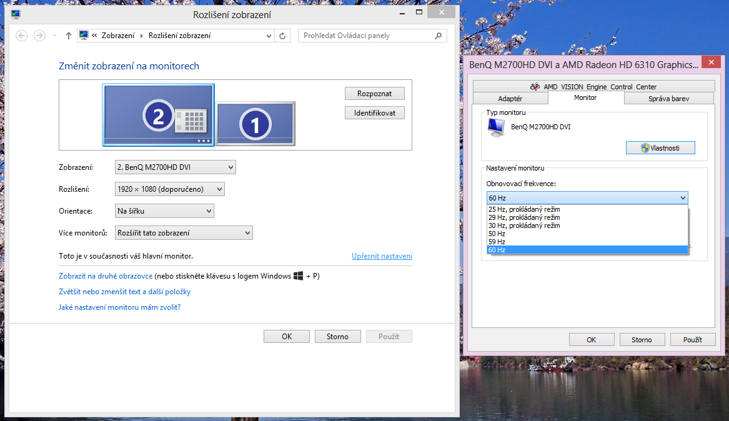Image resolution: width=729 pixels, height=421 pixels.
Task: Click the Control Panel icon in the address bar
Action: click(84, 35)
